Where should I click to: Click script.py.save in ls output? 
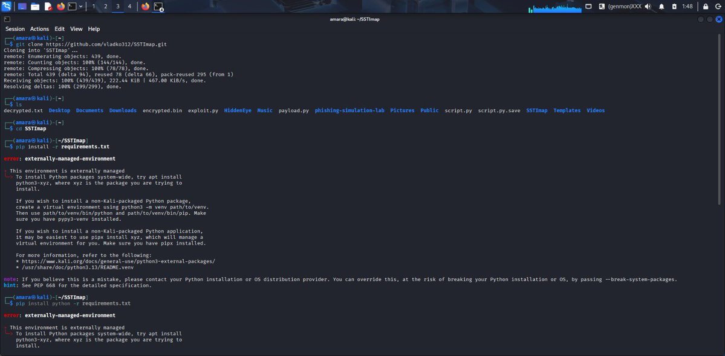[x=499, y=110]
